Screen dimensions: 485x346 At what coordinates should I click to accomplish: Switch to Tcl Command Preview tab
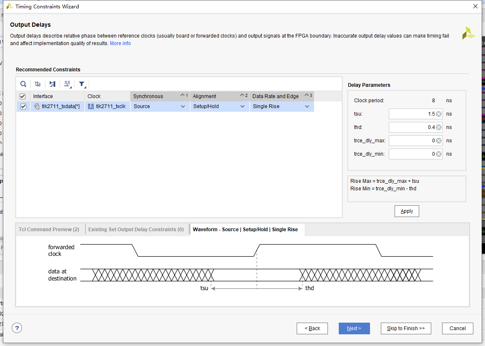tap(49, 230)
